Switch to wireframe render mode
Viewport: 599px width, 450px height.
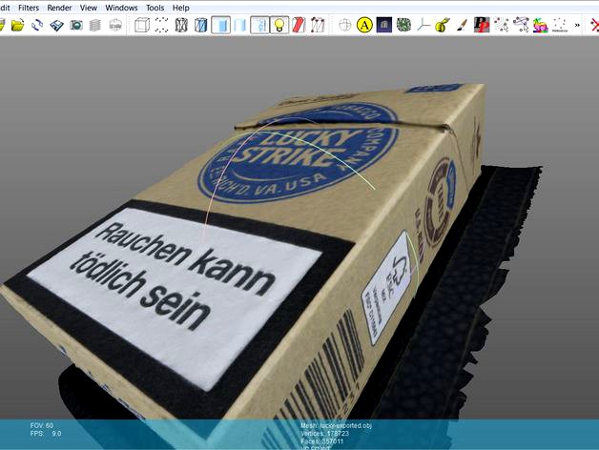[x=181, y=25]
